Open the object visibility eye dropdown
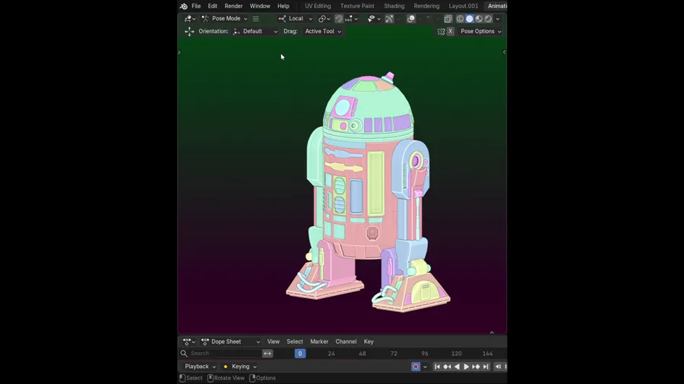Viewport: 684px width, 384px height. coord(374,19)
